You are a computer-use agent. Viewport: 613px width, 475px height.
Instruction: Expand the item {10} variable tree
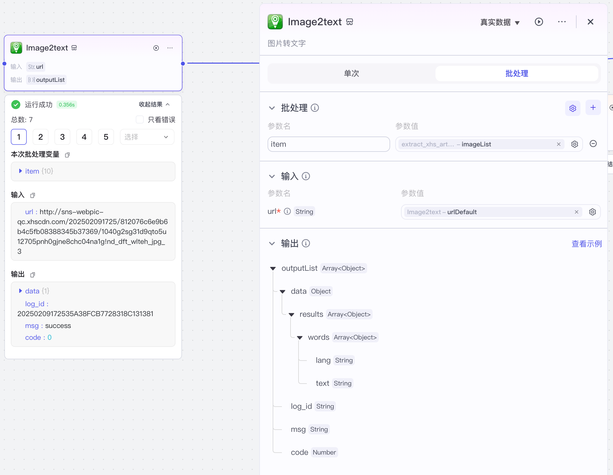20,171
